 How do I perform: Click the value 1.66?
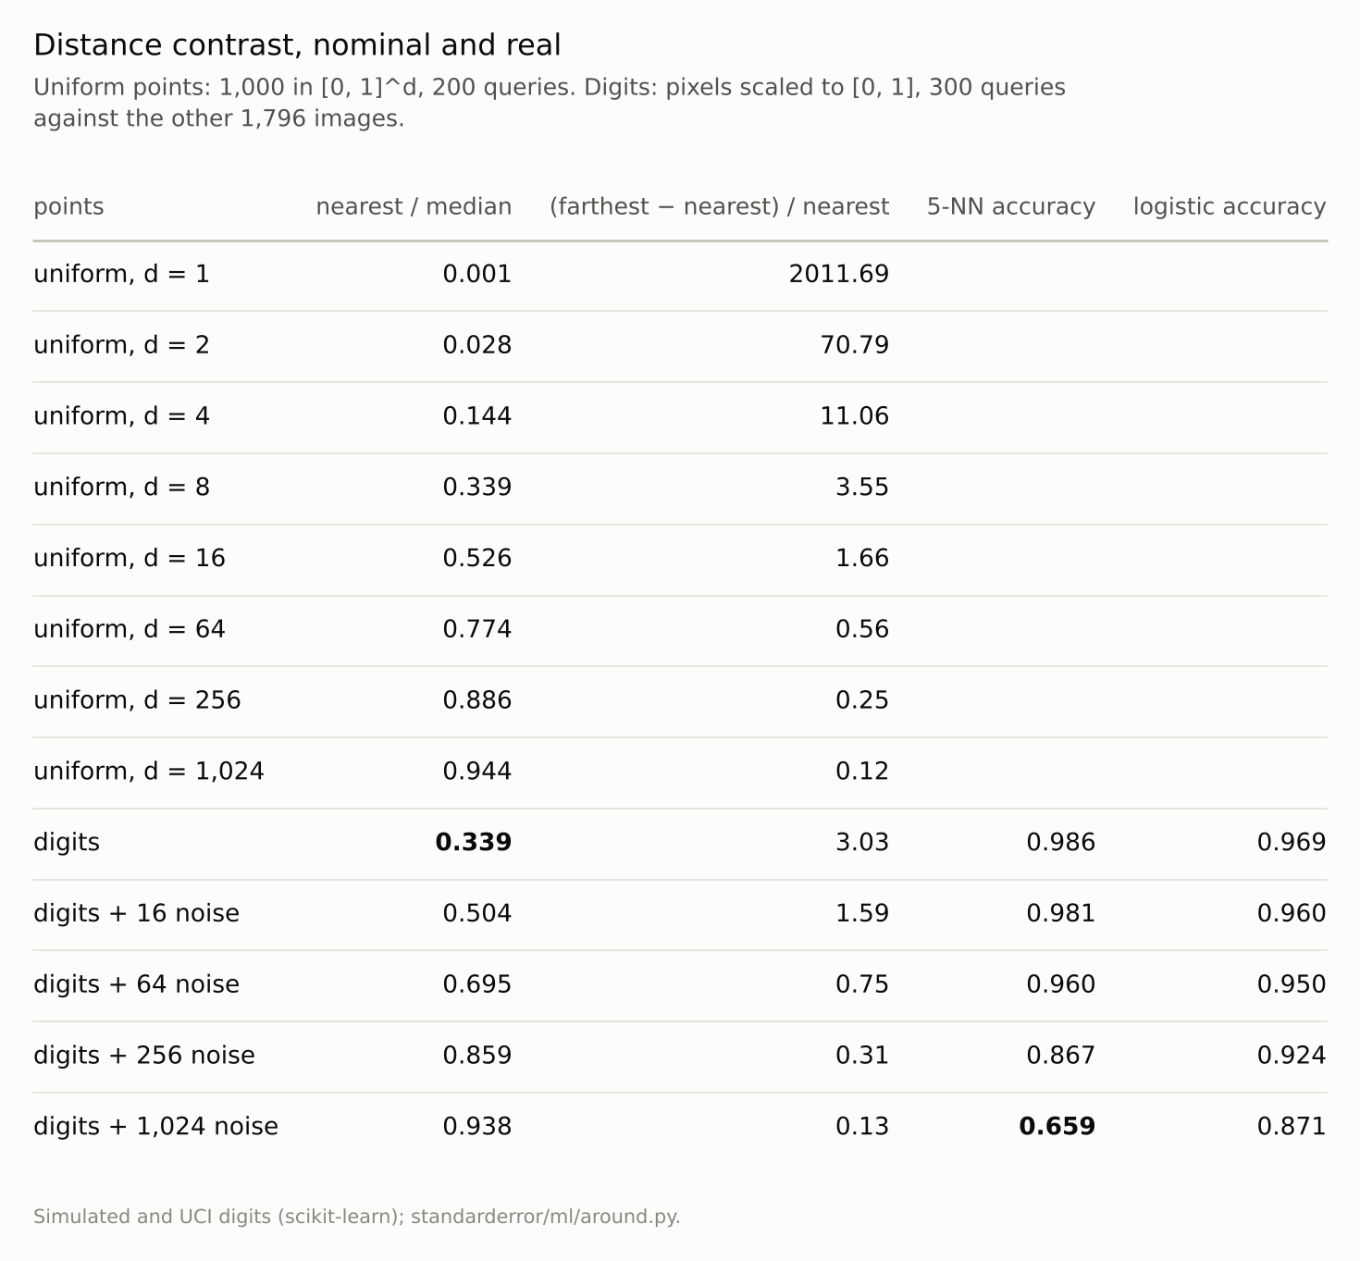[x=862, y=559]
